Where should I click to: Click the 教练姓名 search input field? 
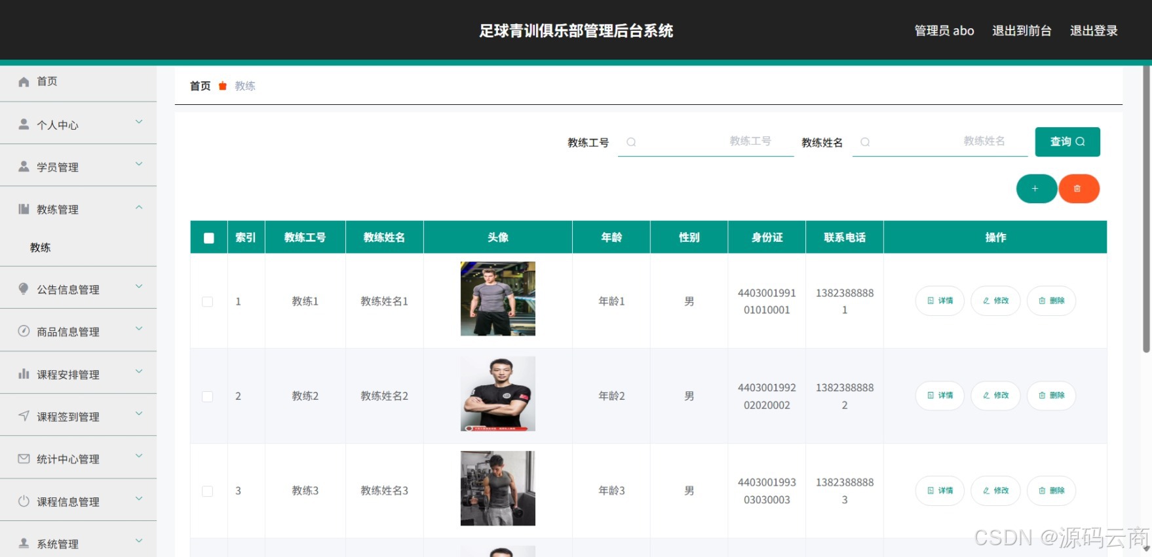click(x=940, y=142)
